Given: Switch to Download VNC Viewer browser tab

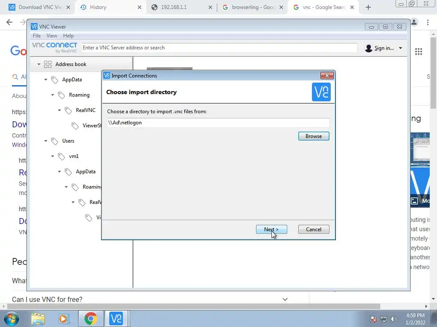Looking at the screenshot, I should (38, 7).
